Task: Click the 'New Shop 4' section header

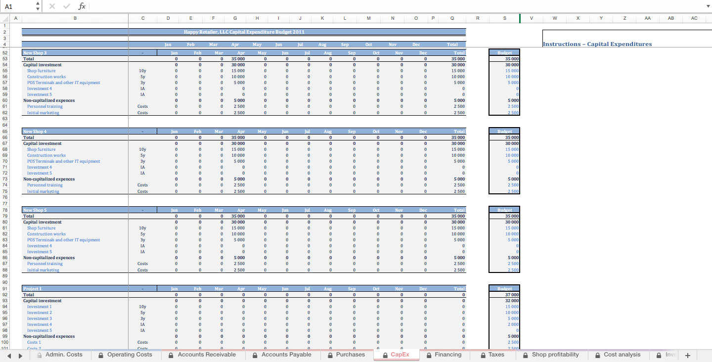Action: (x=35, y=132)
